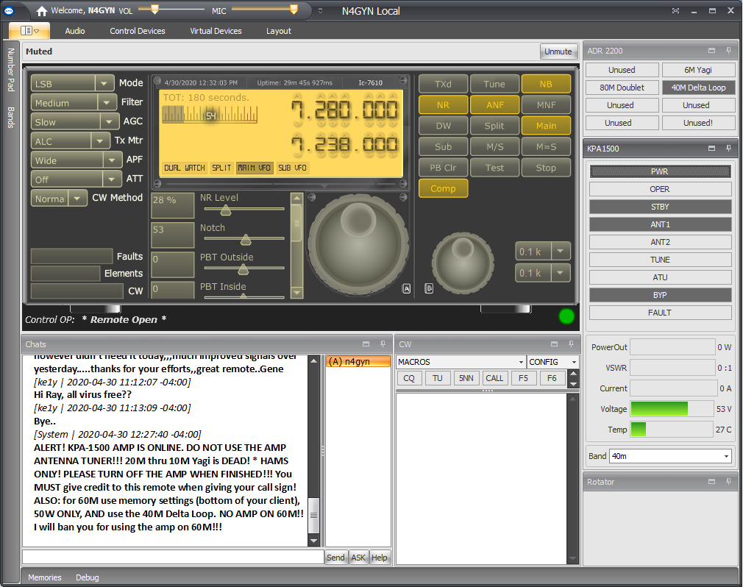Adjust the VOL slider handle
The height and width of the screenshot is (587, 743).
(x=154, y=9)
